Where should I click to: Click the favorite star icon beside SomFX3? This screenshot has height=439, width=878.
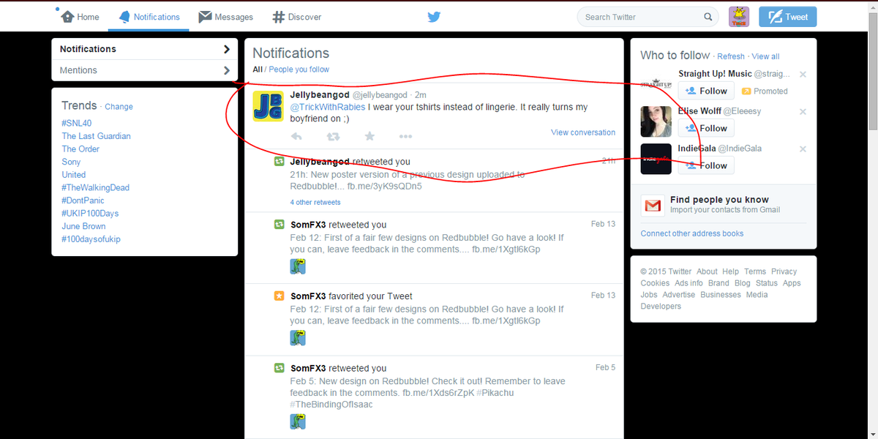tap(279, 296)
